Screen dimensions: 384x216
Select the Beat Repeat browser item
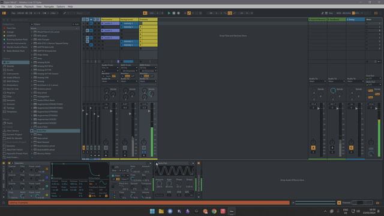(x=43, y=142)
